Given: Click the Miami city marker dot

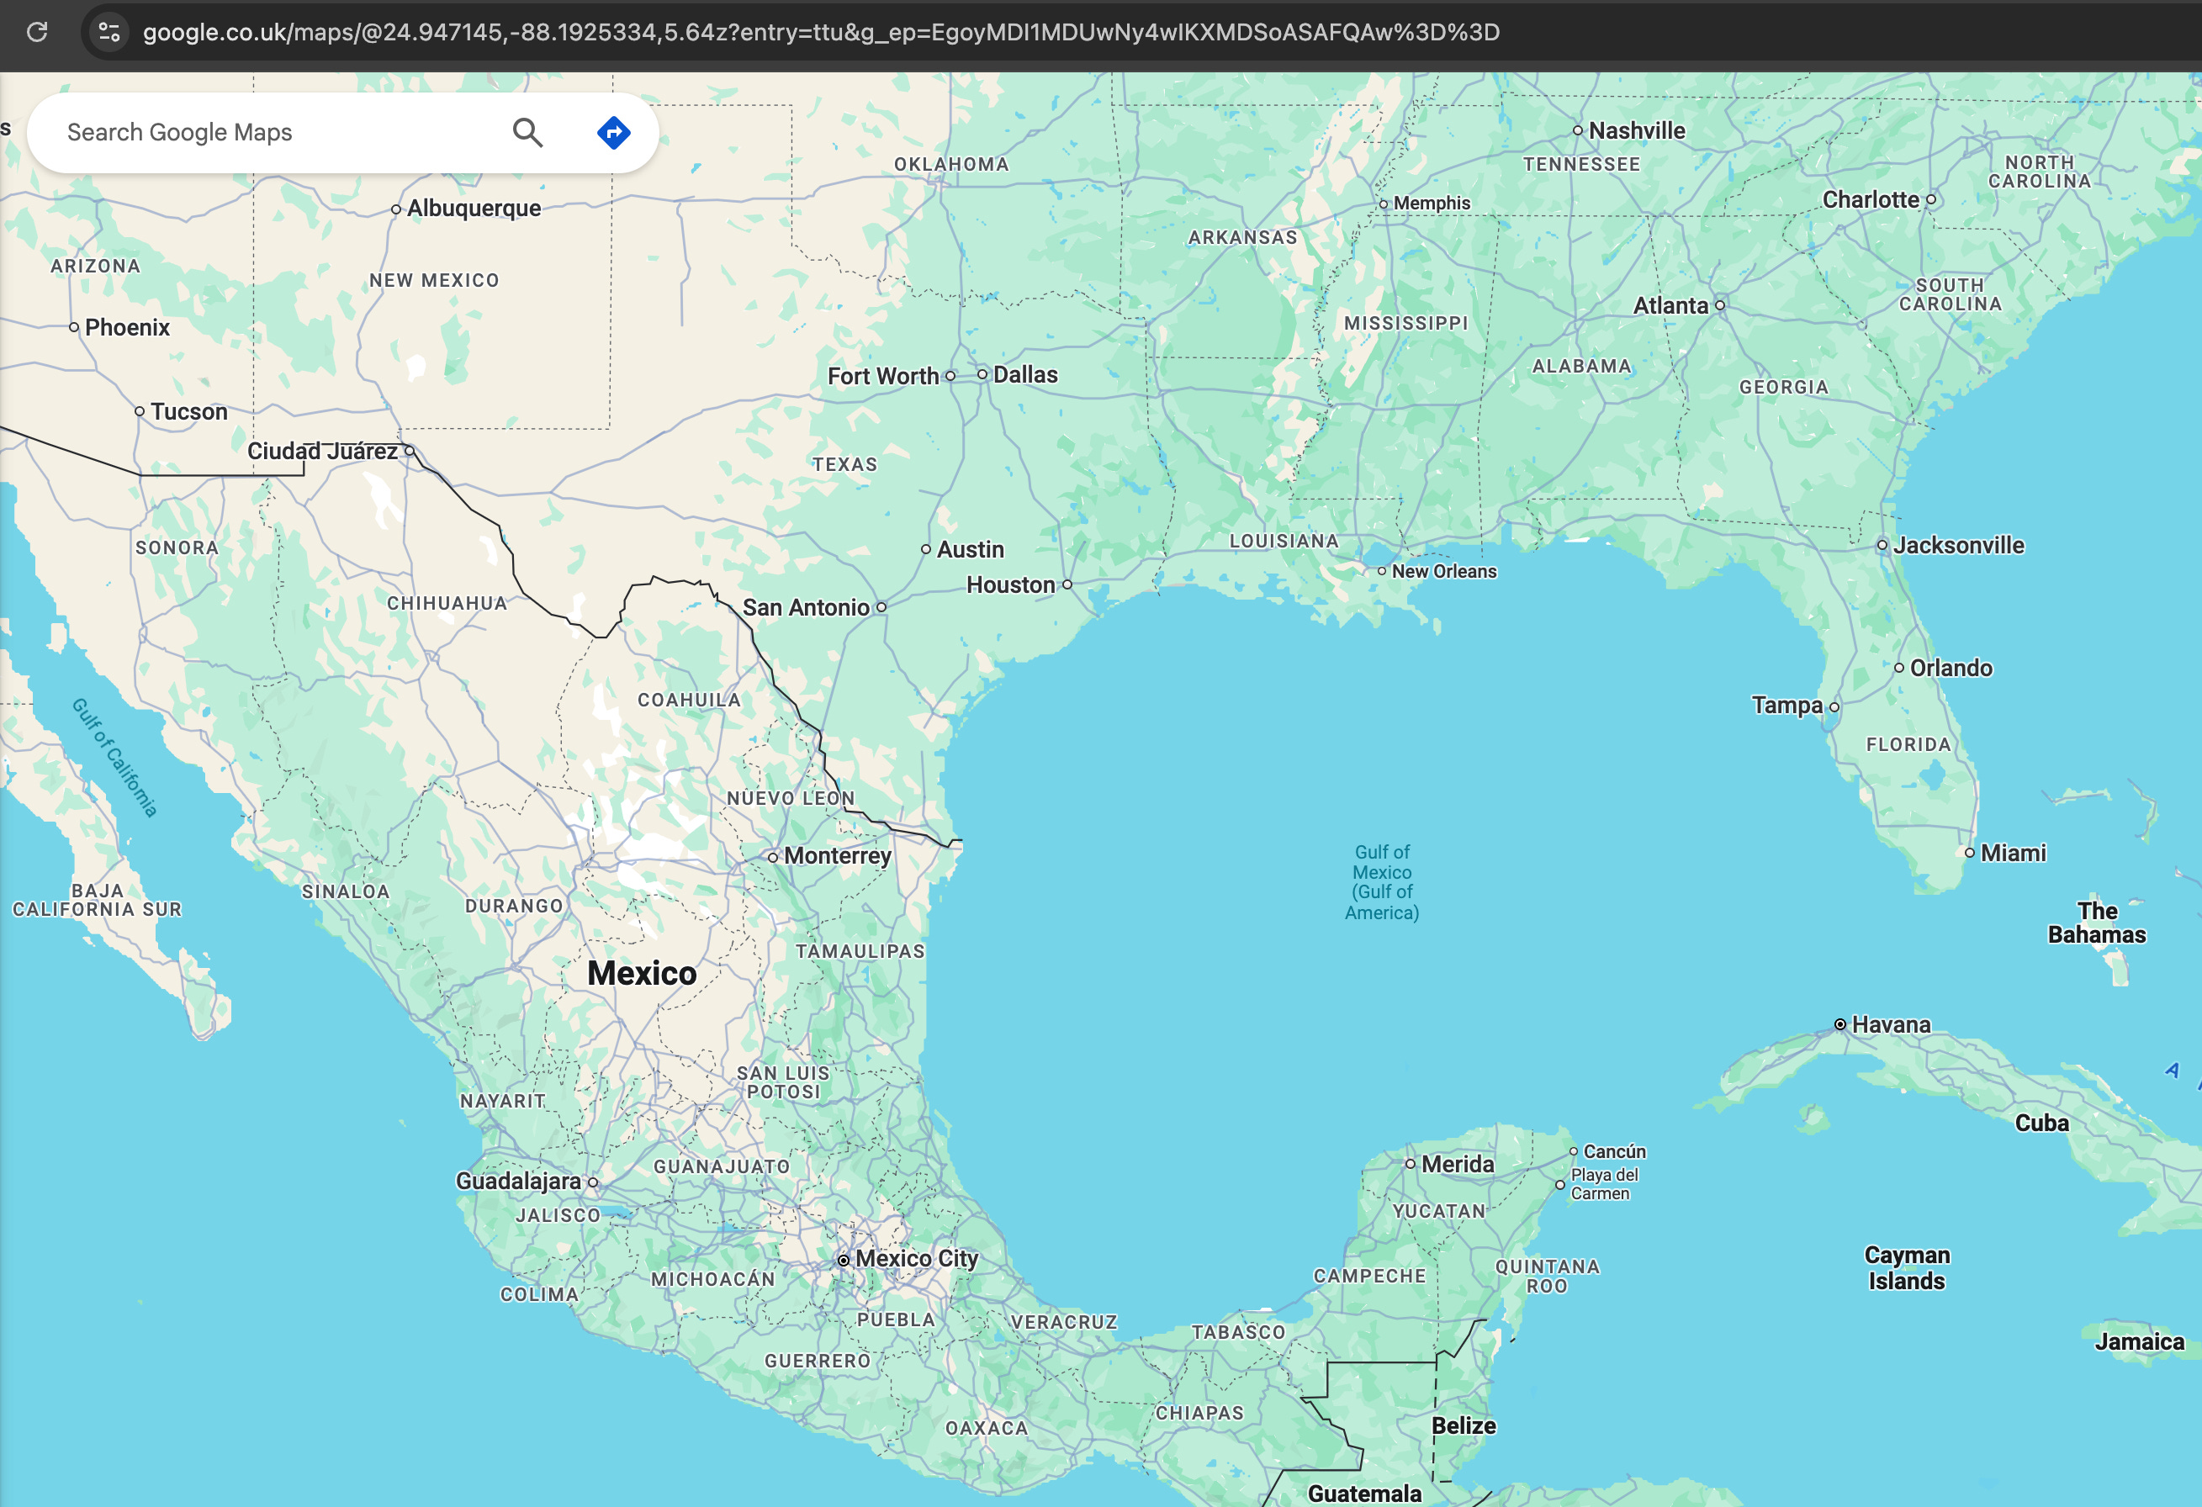Looking at the screenshot, I should coord(1969,854).
